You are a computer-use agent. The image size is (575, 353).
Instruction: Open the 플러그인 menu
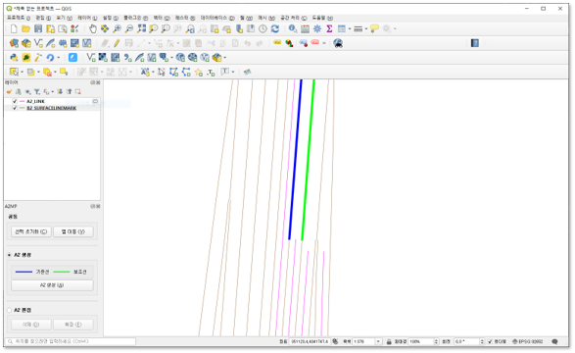135,18
